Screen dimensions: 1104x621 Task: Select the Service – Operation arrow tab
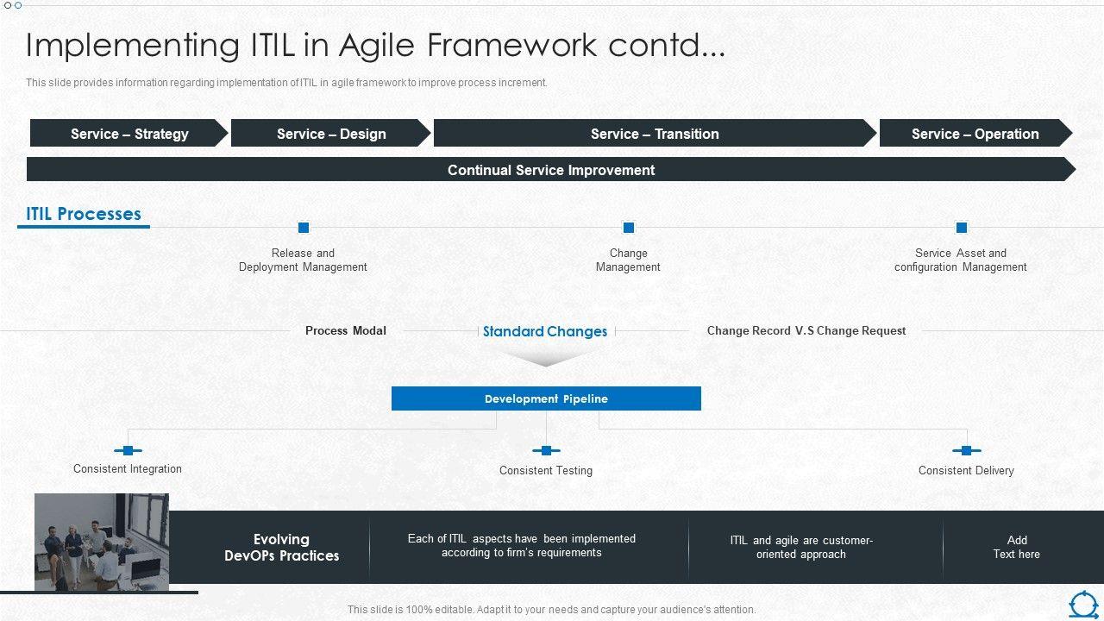pyautogui.click(x=975, y=134)
